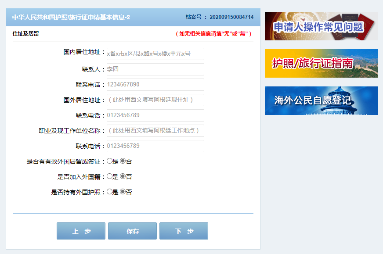
Task: Click the workplace 联系电话 phone field
Action: [155, 146]
